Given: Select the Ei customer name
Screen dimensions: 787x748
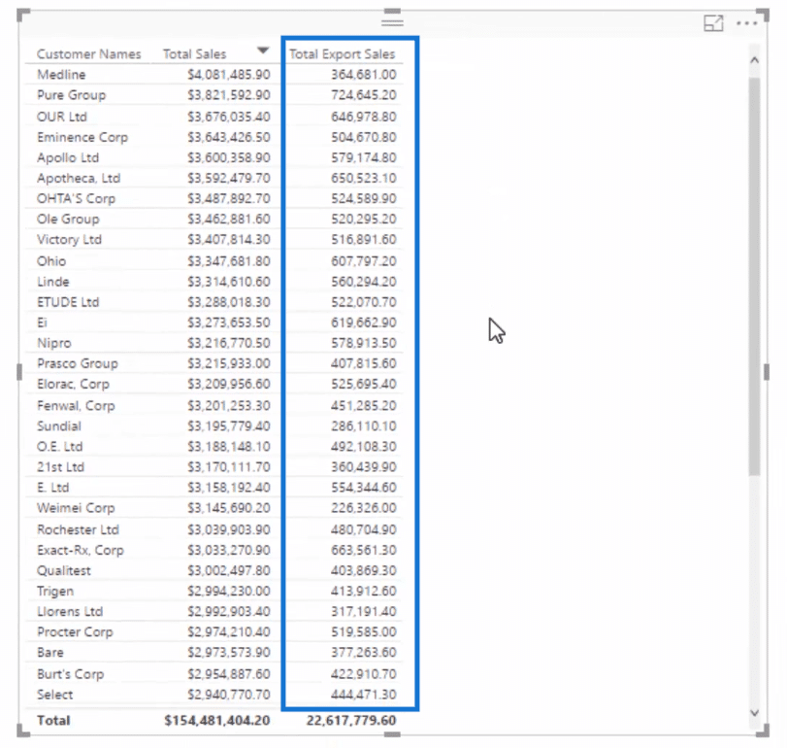Looking at the screenshot, I should coord(42,323).
